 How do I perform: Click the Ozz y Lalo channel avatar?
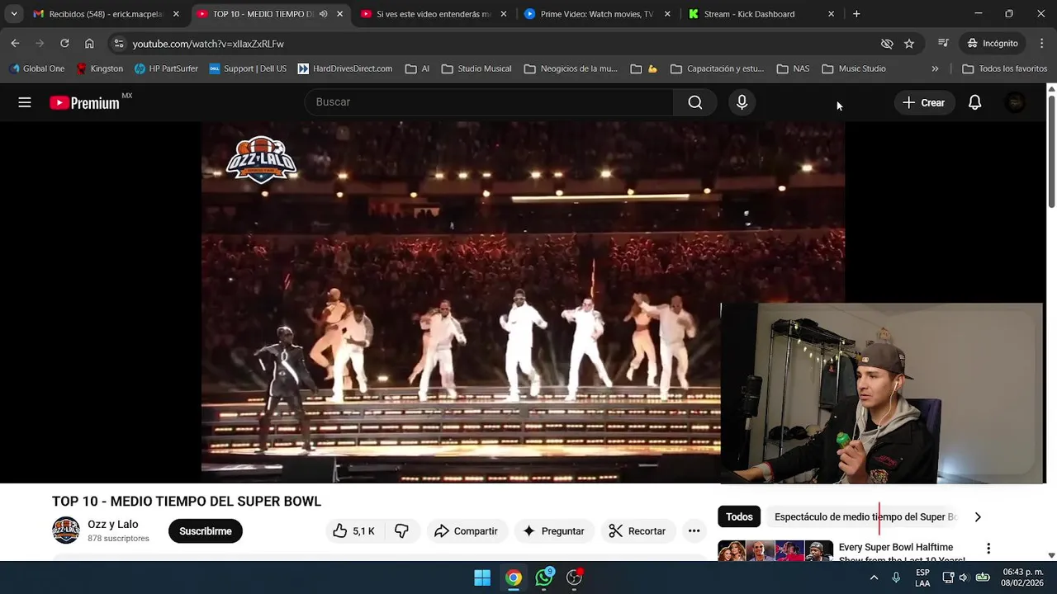pos(66,530)
